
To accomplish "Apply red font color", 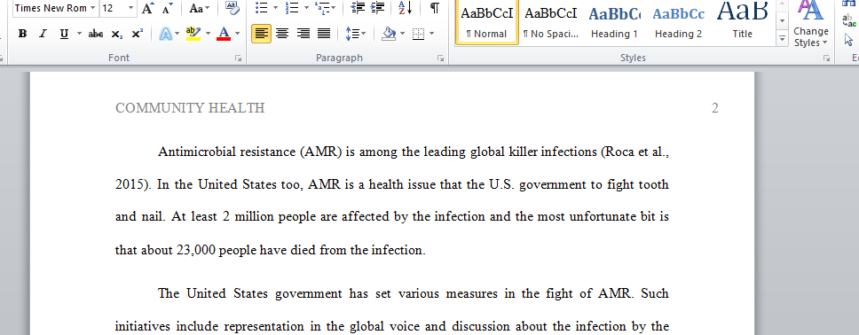I will pyautogui.click(x=224, y=34).
